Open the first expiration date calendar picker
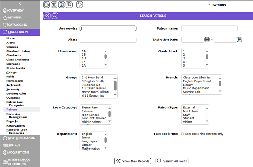This screenshot has width=253, height=167. 207,39
